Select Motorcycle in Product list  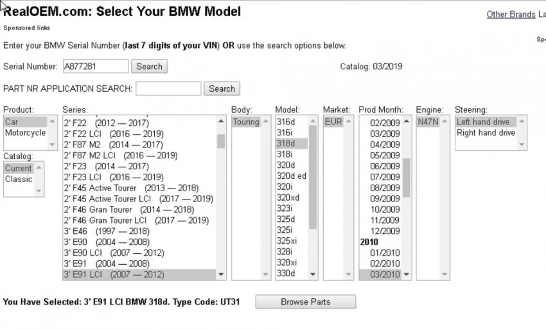[x=26, y=133]
